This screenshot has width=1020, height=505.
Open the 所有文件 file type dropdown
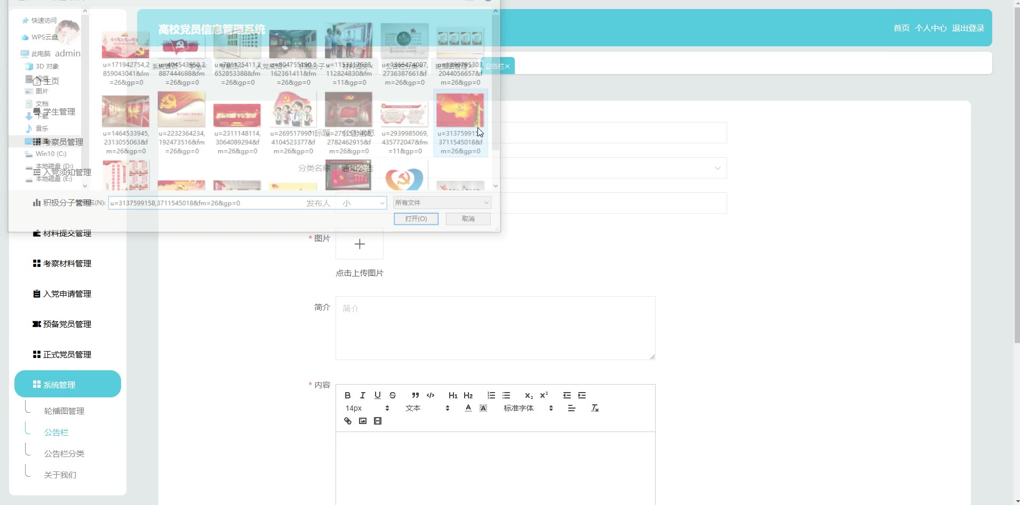442,202
